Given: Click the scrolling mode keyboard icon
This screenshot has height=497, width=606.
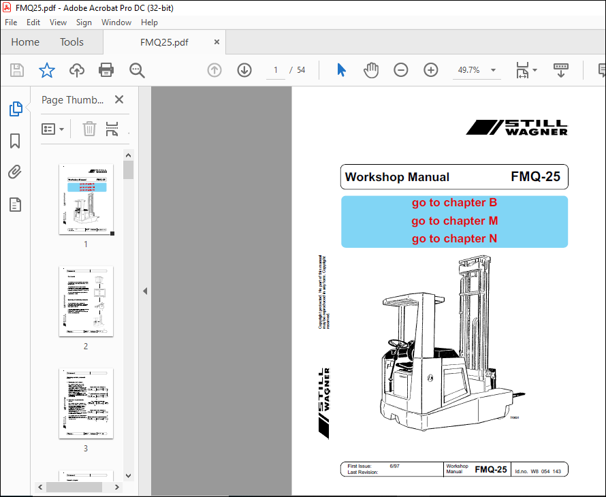Looking at the screenshot, I should 561,70.
